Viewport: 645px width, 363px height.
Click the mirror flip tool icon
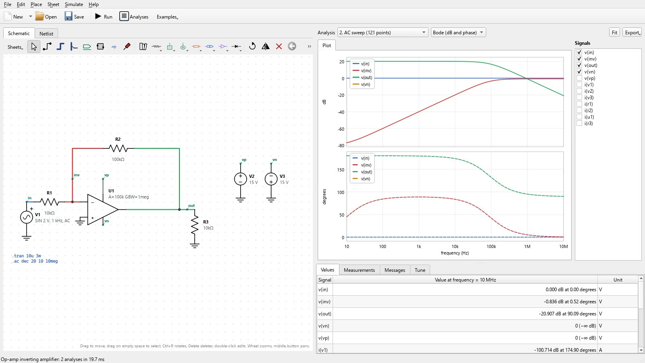pos(266,46)
